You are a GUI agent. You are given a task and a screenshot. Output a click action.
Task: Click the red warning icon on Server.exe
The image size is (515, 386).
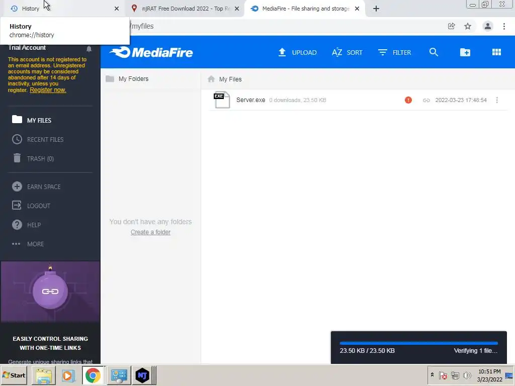[408, 100]
